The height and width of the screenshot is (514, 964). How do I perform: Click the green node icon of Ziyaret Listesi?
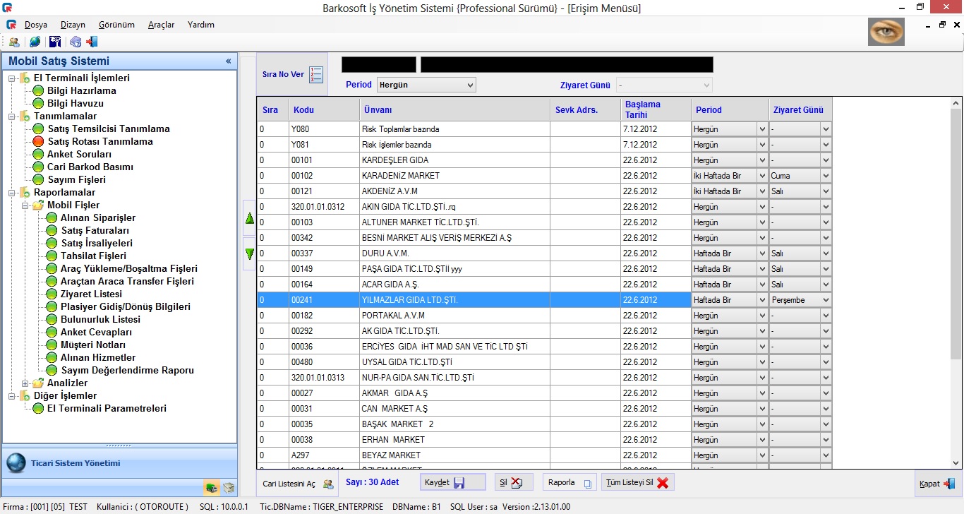[52, 294]
